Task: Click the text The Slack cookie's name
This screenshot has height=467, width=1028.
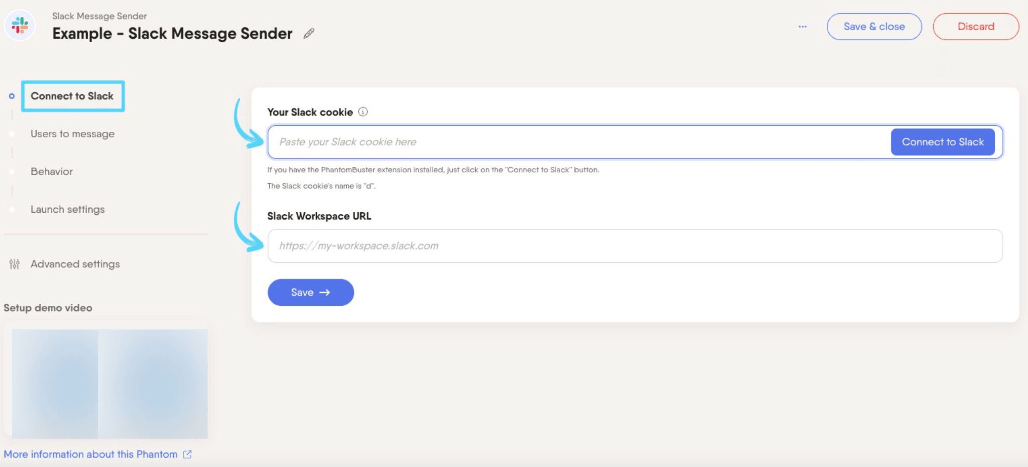Action: [321, 186]
